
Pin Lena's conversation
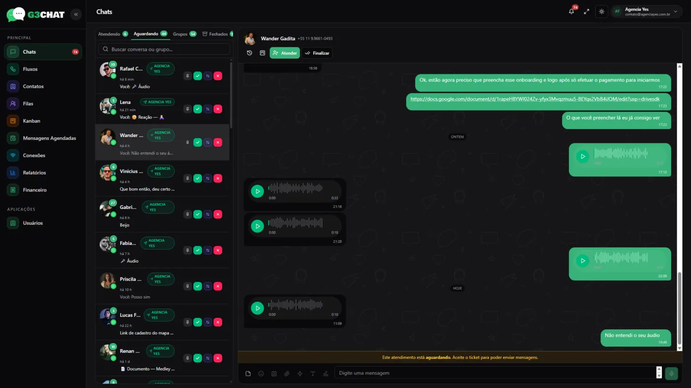click(x=188, y=109)
